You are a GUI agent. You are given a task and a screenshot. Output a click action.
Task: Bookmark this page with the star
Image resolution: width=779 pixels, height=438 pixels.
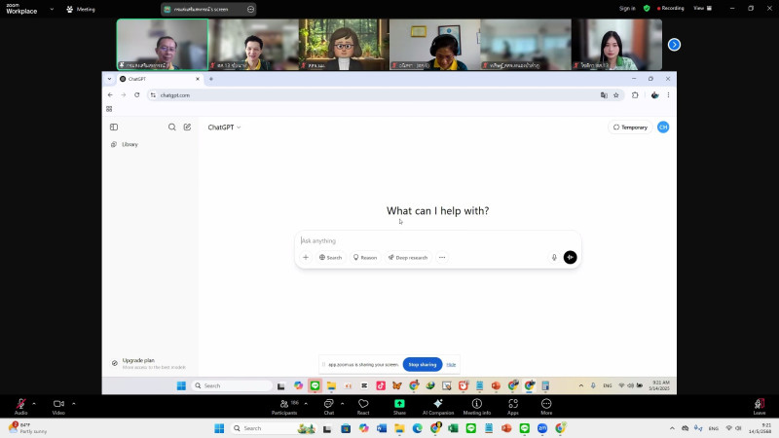tap(616, 94)
